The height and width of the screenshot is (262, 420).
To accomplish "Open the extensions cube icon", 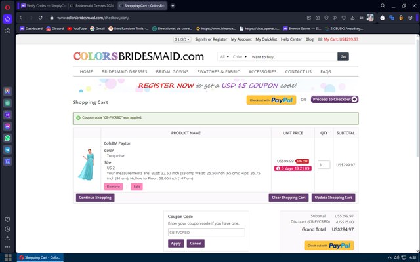I will pyautogui.click(x=410, y=18).
